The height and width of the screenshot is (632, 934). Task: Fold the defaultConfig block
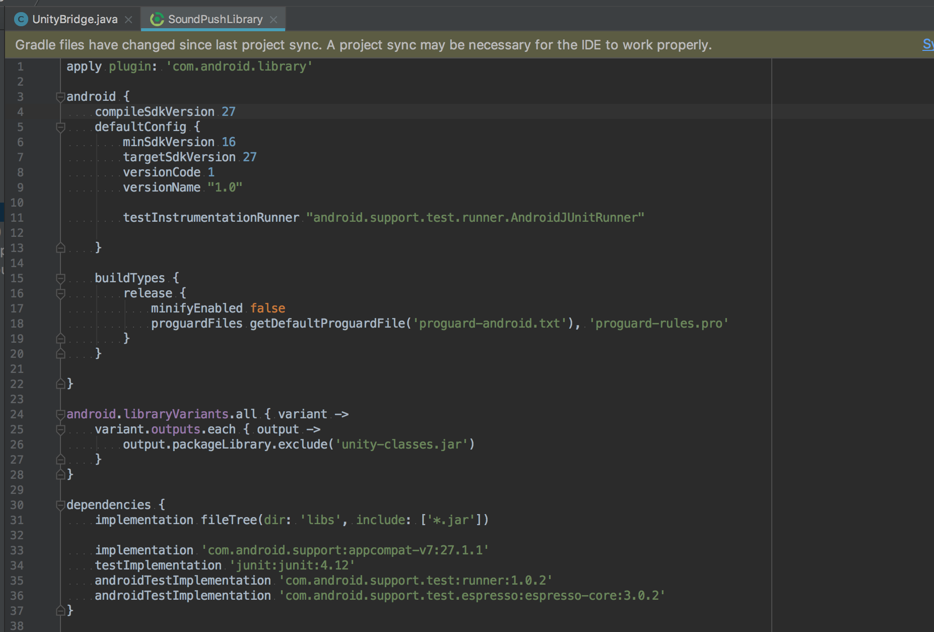(x=60, y=127)
